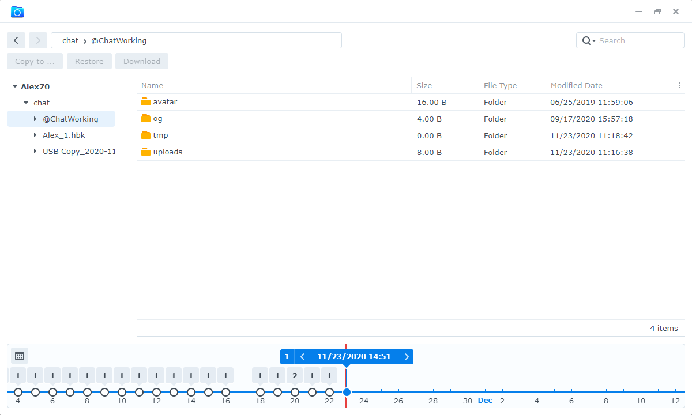Expand the USB Copy_2020-11 node
The height and width of the screenshot is (415, 692).
click(x=33, y=151)
